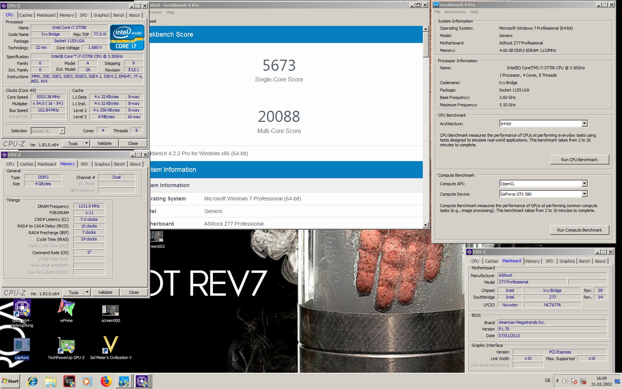Switch to CPU-Z via its taskbar button

pos(142,381)
